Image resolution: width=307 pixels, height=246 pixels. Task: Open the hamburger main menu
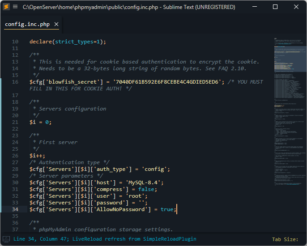[x=16, y=7]
